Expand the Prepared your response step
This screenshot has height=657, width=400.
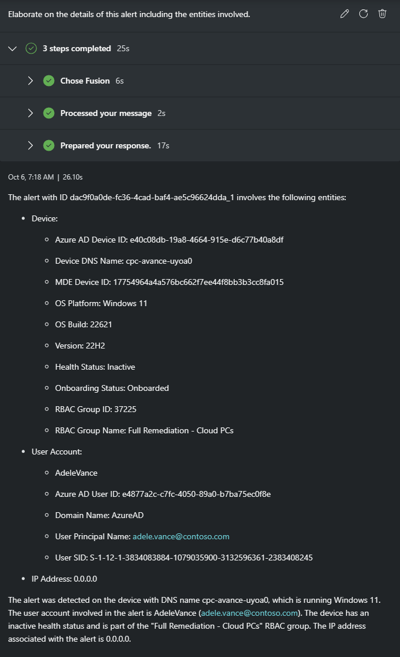[30, 145]
